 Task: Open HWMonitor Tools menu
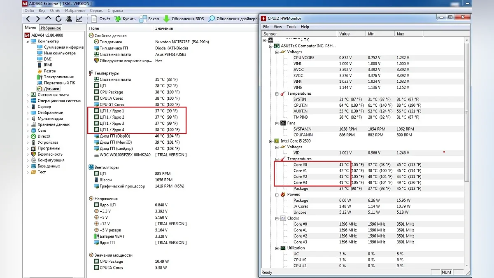click(291, 27)
